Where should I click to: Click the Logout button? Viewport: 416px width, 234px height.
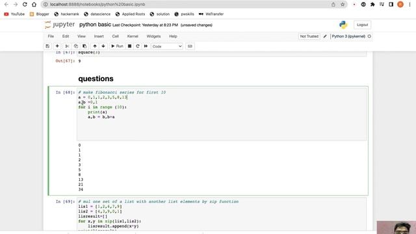pyautogui.click(x=362, y=25)
